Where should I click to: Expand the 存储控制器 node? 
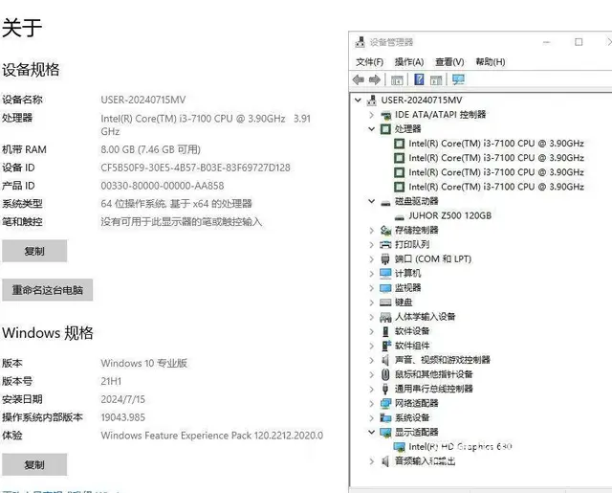click(x=372, y=231)
